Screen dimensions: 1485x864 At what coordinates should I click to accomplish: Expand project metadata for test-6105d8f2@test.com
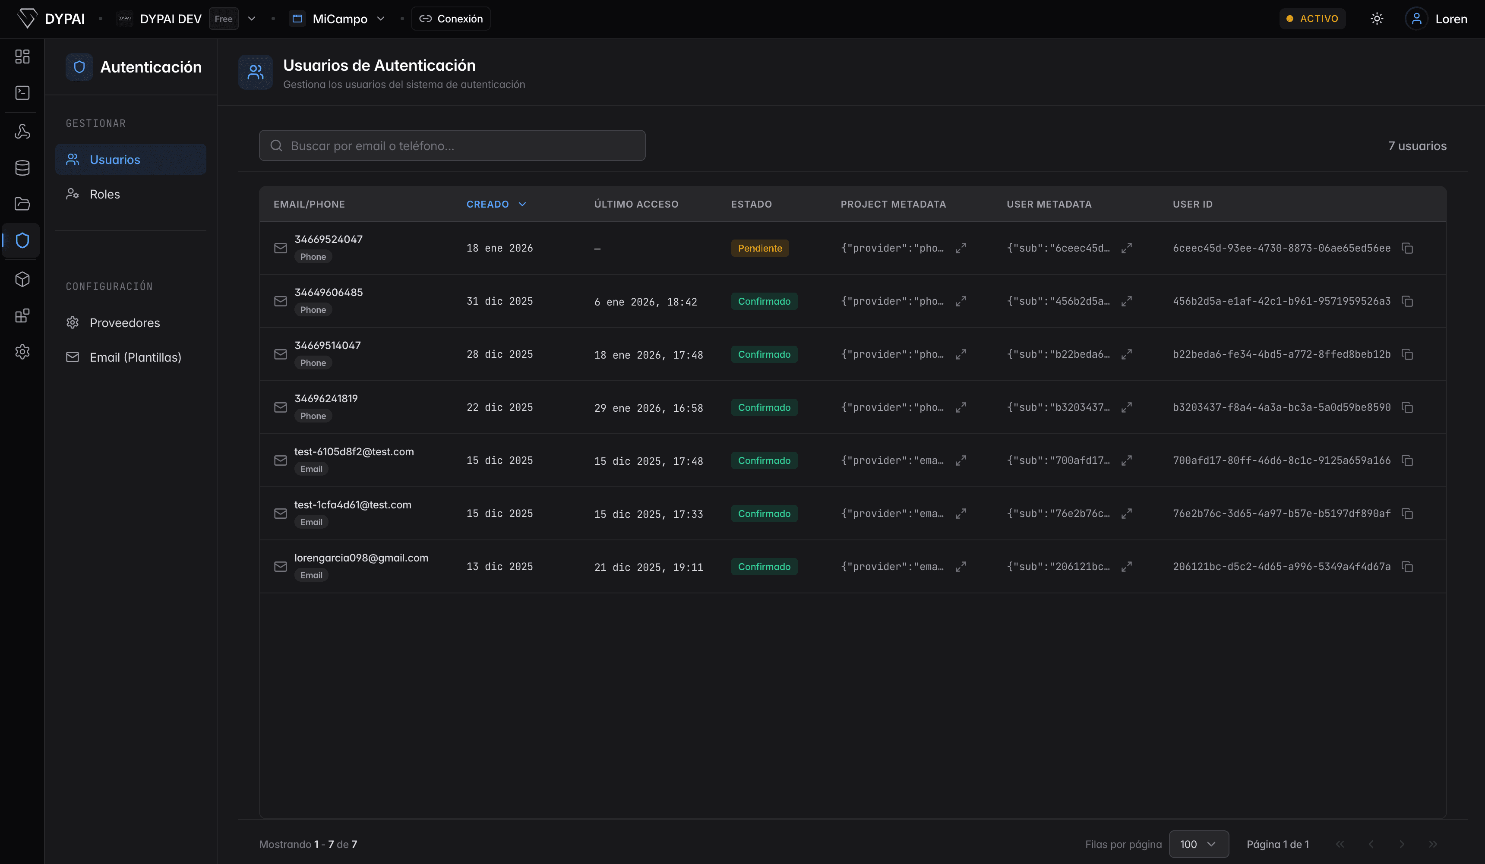961,460
